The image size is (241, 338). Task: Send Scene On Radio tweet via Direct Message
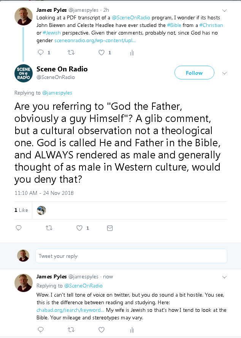coord(110,228)
